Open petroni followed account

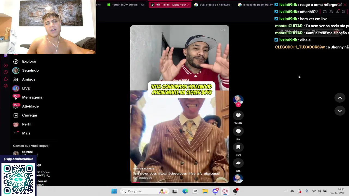point(27,152)
